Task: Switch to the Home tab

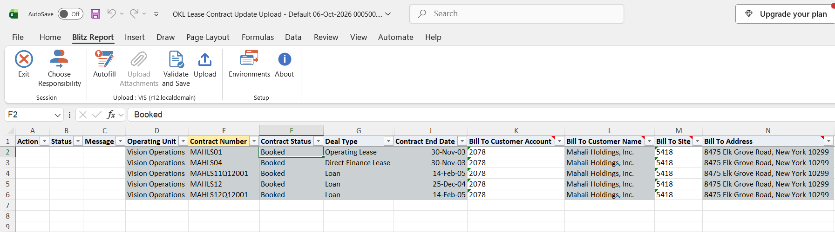Action: (x=50, y=37)
